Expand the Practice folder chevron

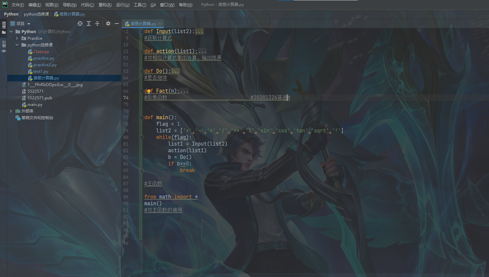point(17,38)
